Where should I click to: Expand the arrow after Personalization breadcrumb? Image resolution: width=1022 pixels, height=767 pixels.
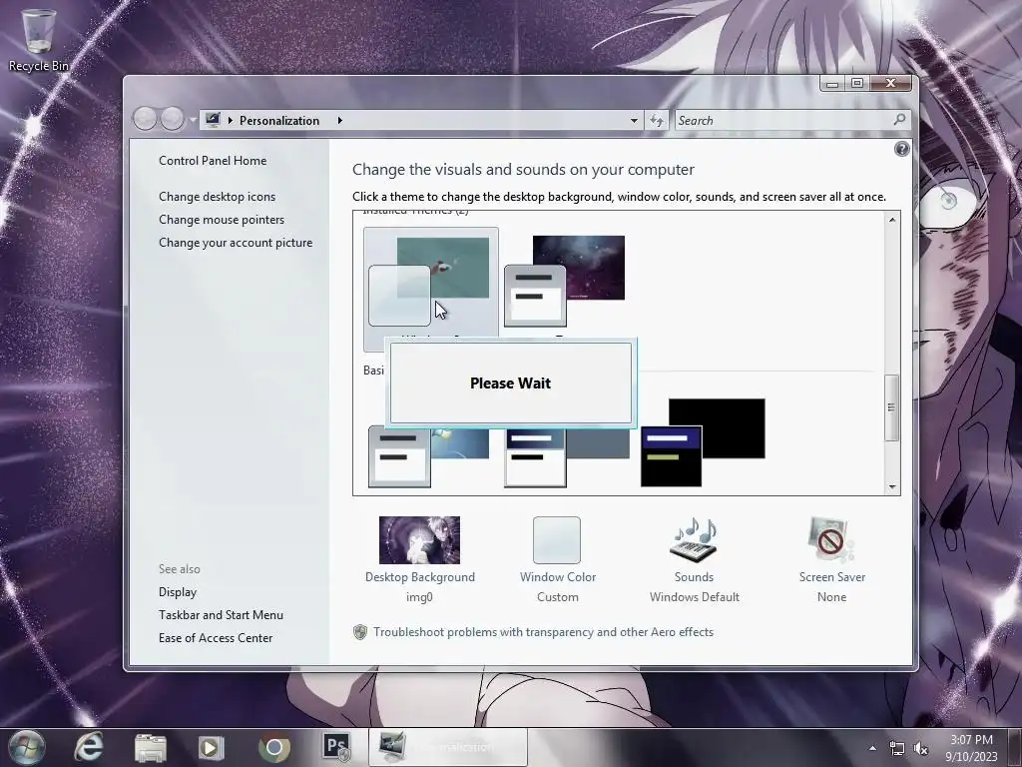[x=339, y=120]
